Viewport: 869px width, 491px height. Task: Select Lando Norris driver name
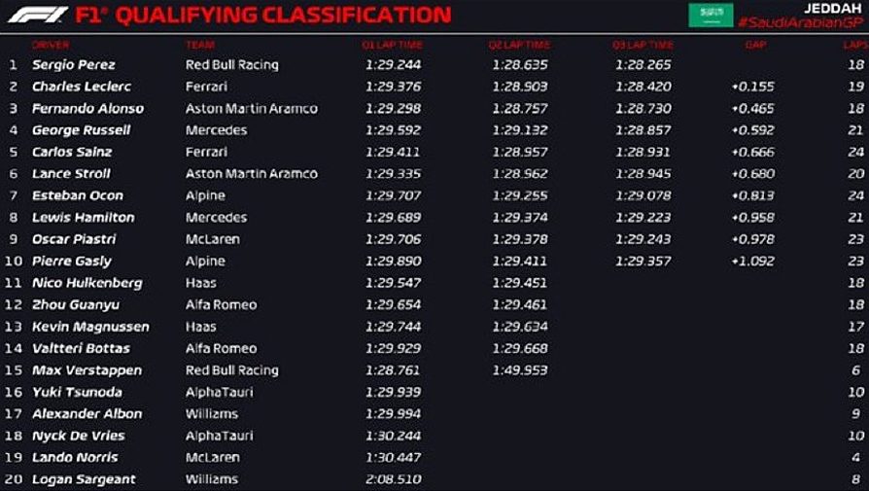click(75, 458)
